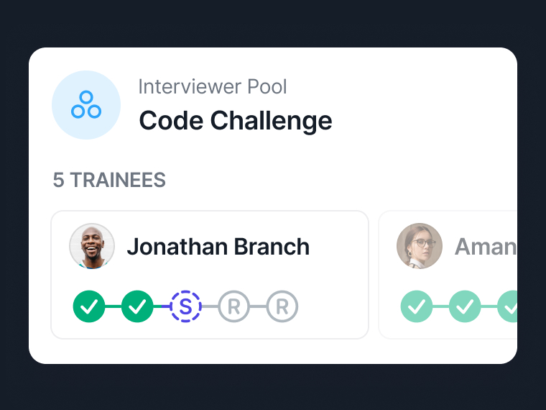Open Amanda's avatar photo with glasses
Screen dimensions: 546x410
420,246
